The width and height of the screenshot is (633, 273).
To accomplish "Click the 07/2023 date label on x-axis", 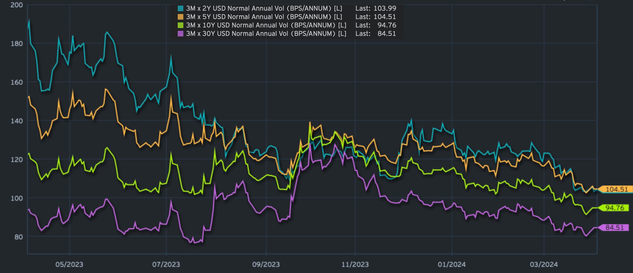I will [x=166, y=264].
